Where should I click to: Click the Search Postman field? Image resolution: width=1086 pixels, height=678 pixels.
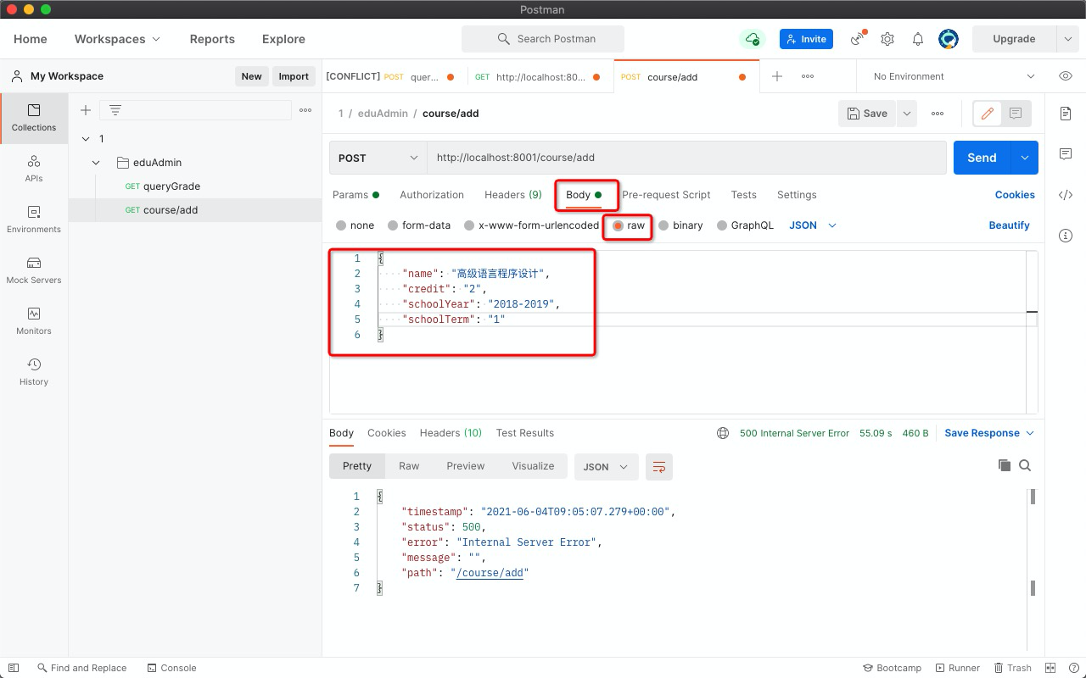click(543, 39)
